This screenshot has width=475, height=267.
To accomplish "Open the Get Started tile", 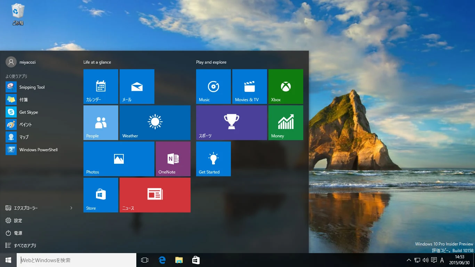I will click(x=214, y=159).
